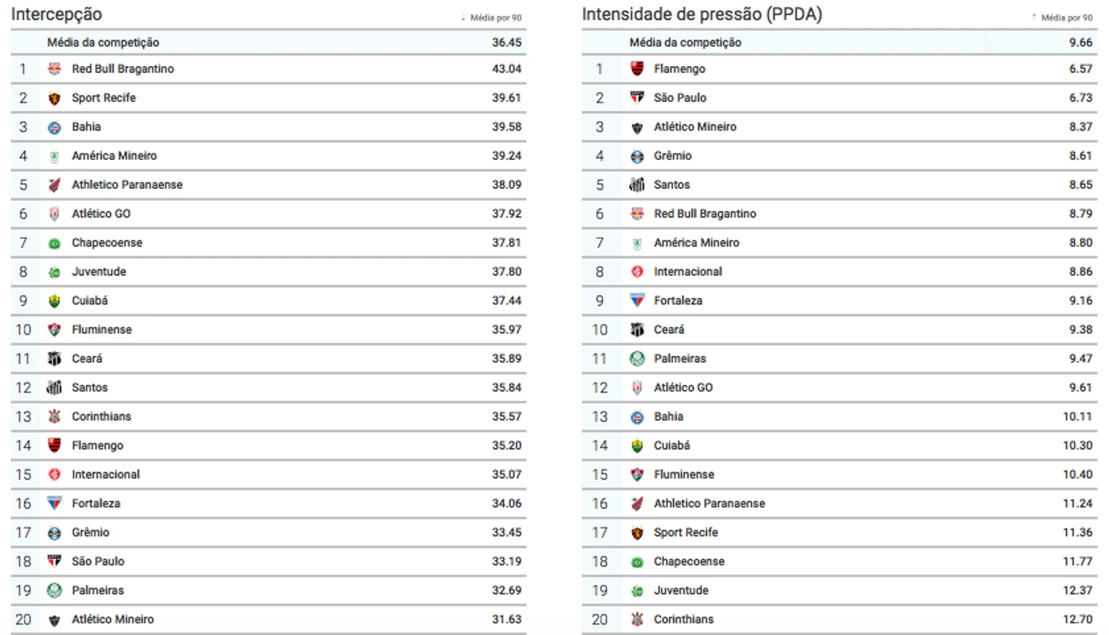Viewport: 1109px width, 635px height.
Task: Click Corinthians crest in the PPDA table
Action: 637,619
